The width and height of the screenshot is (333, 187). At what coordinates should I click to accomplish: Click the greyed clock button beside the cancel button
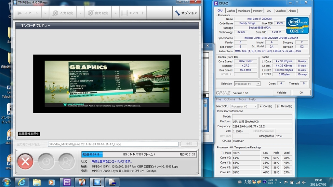click(x=46, y=162)
